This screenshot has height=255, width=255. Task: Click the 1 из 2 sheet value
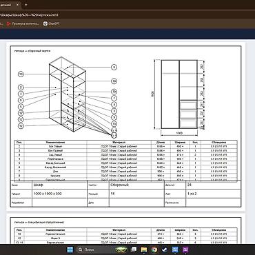pos(192,194)
